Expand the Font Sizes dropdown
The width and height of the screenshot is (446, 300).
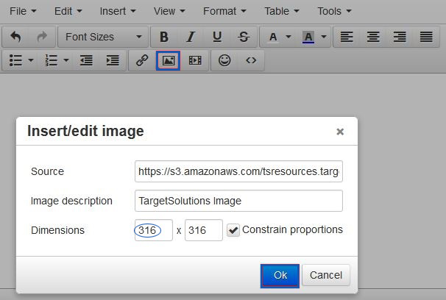102,37
